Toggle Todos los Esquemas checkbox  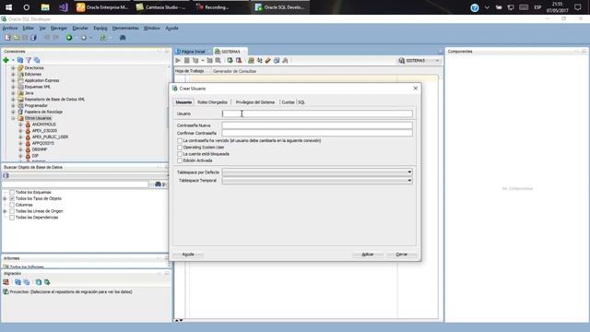coord(12,193)
